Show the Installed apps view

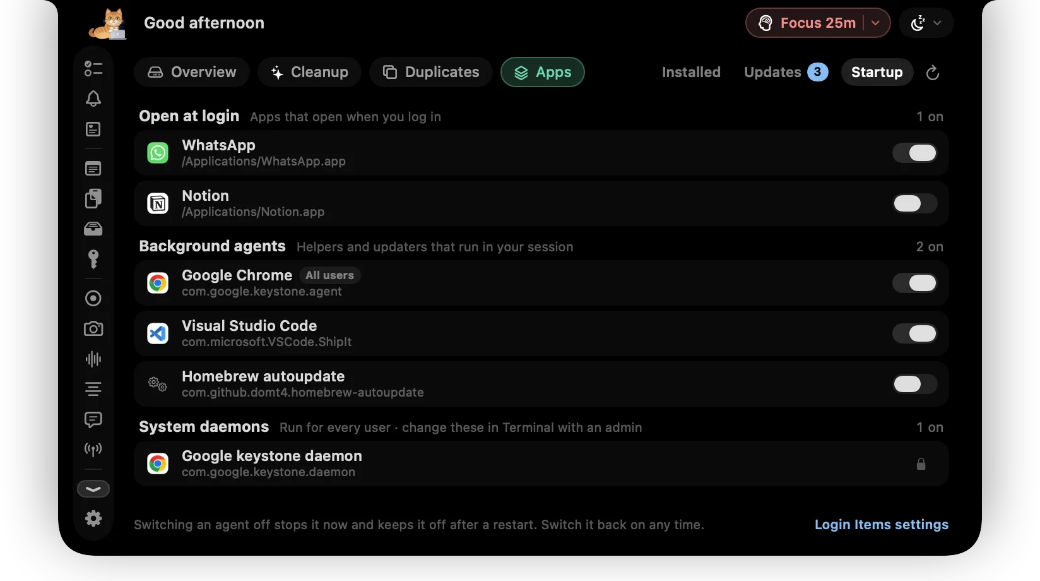click(691, 72)
